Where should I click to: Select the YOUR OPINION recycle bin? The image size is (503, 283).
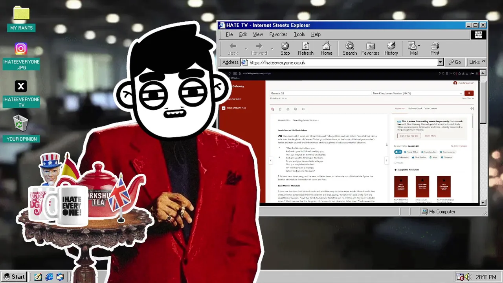(21, 128)
